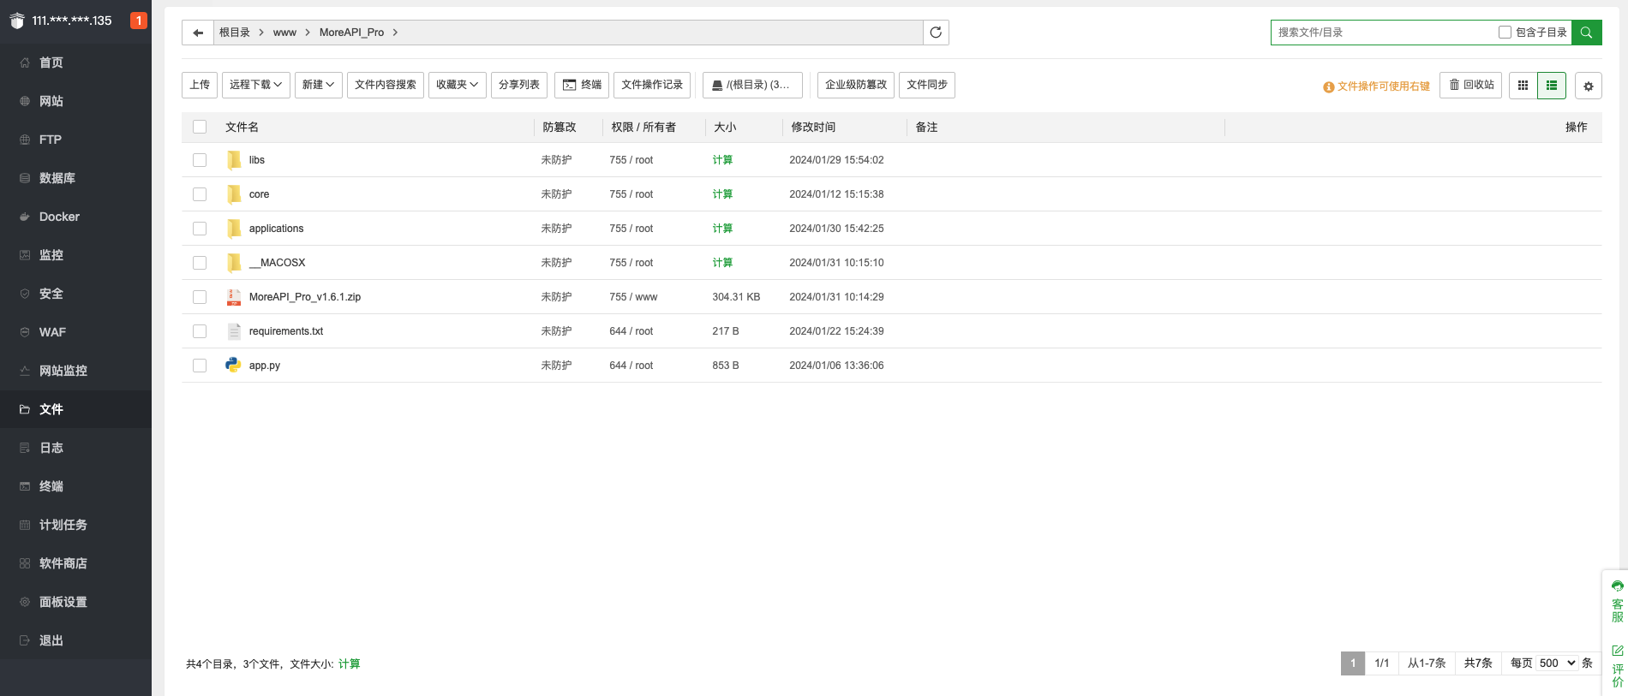Click the applications folder icon
The image size is (1628, 696).
[234, 229]
